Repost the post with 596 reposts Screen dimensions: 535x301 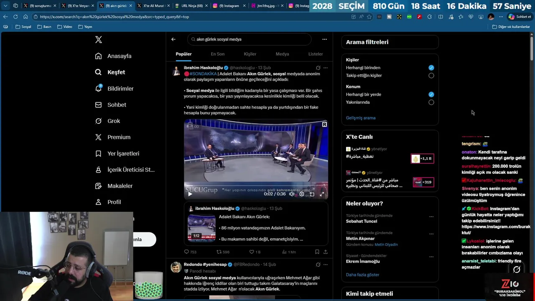point(223,252)
